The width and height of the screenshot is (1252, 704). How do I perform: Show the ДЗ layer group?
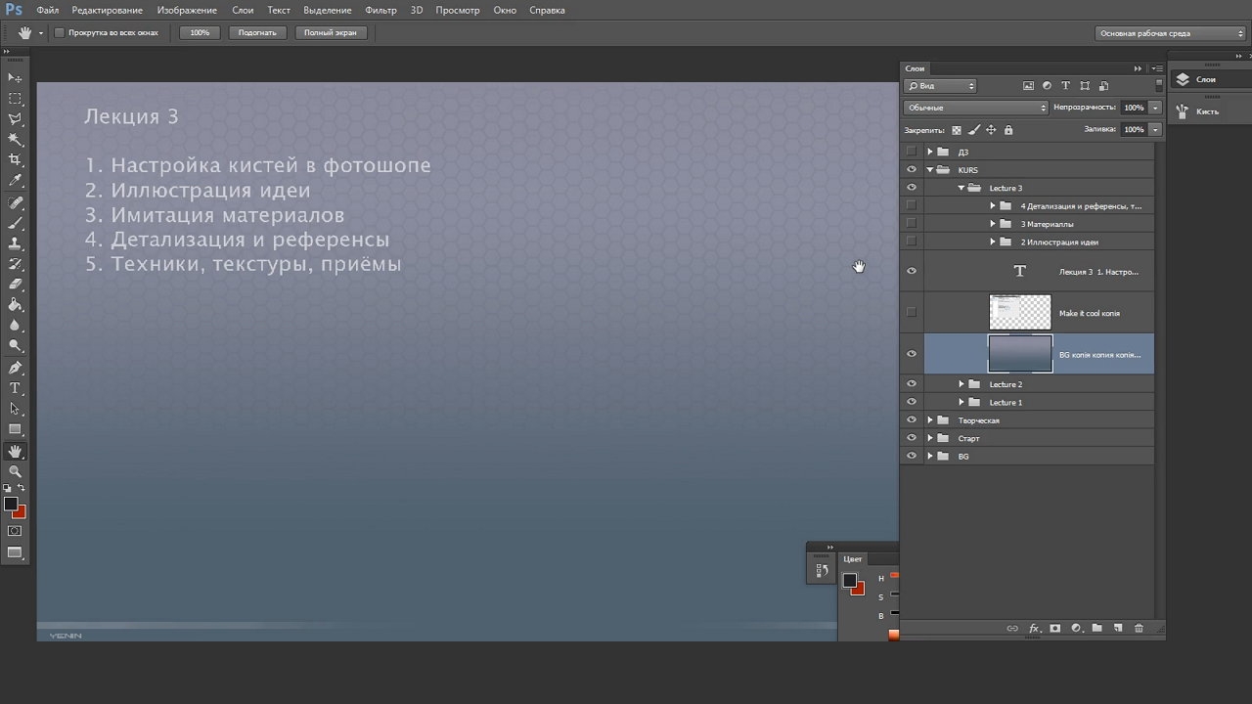(x=912, y=152)
